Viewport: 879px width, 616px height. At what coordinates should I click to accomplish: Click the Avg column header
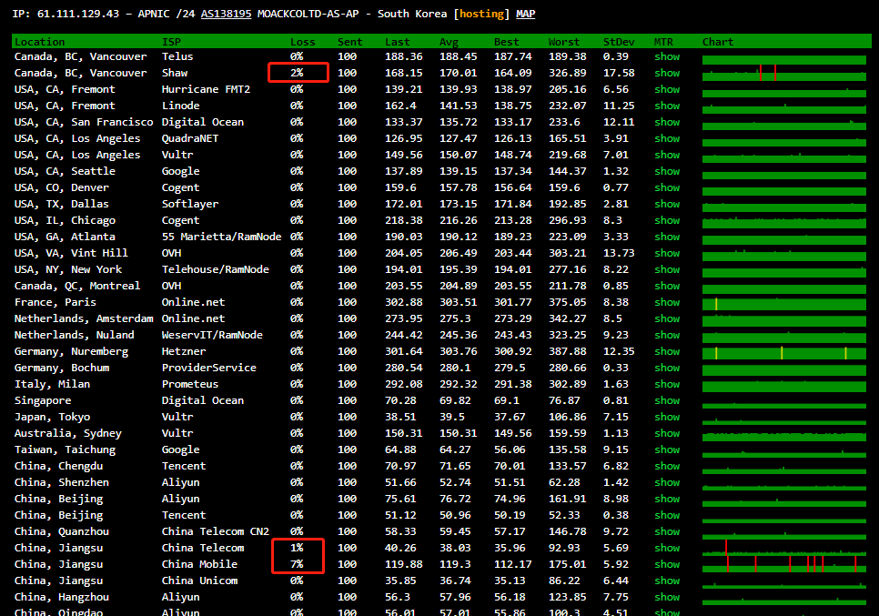[449, 42]
